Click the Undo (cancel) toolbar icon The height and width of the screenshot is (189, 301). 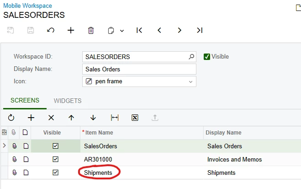(x=51, y=30)
